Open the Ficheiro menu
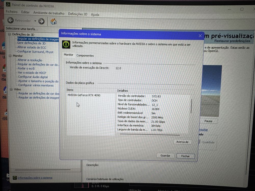255x191 pixels. [11, 12]
